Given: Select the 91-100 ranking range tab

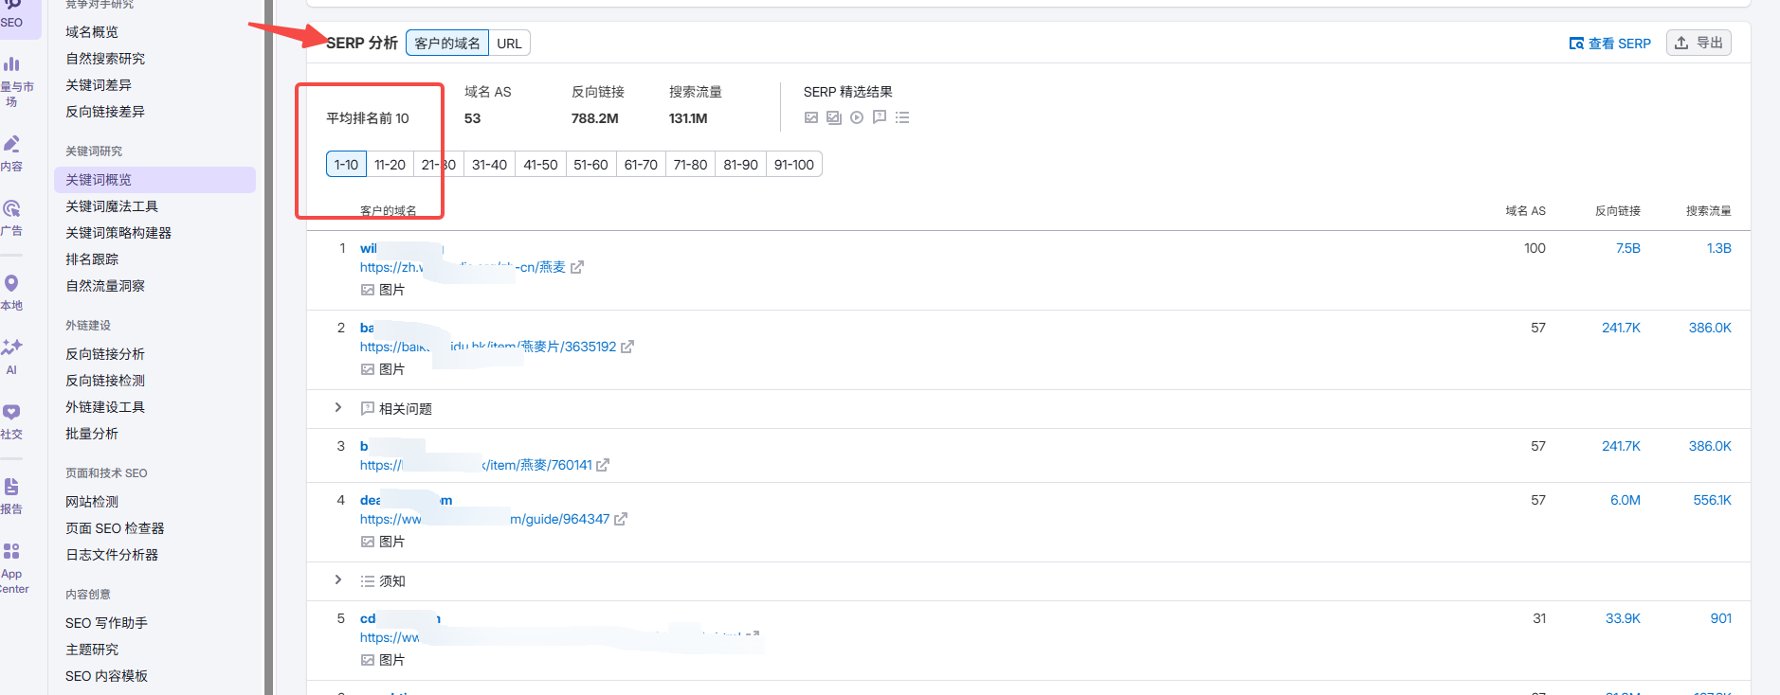Looking at the screenshot, I should tap(794, 165).
